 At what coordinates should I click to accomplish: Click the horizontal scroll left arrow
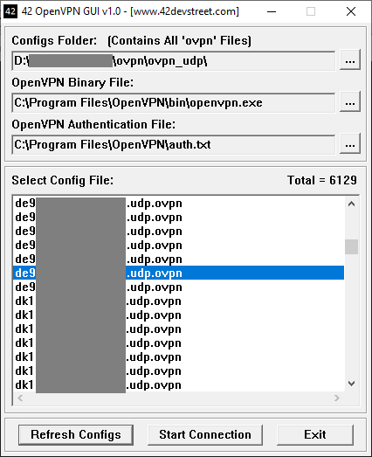[20, 398]
